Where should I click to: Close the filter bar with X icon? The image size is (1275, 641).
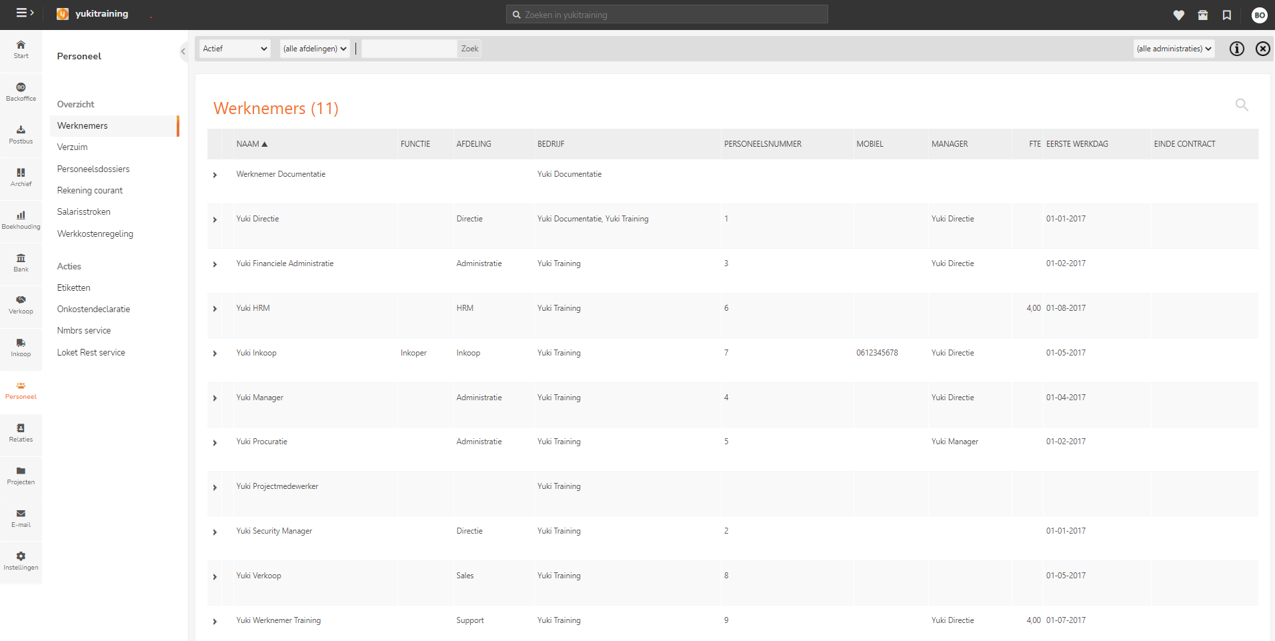1262,49
